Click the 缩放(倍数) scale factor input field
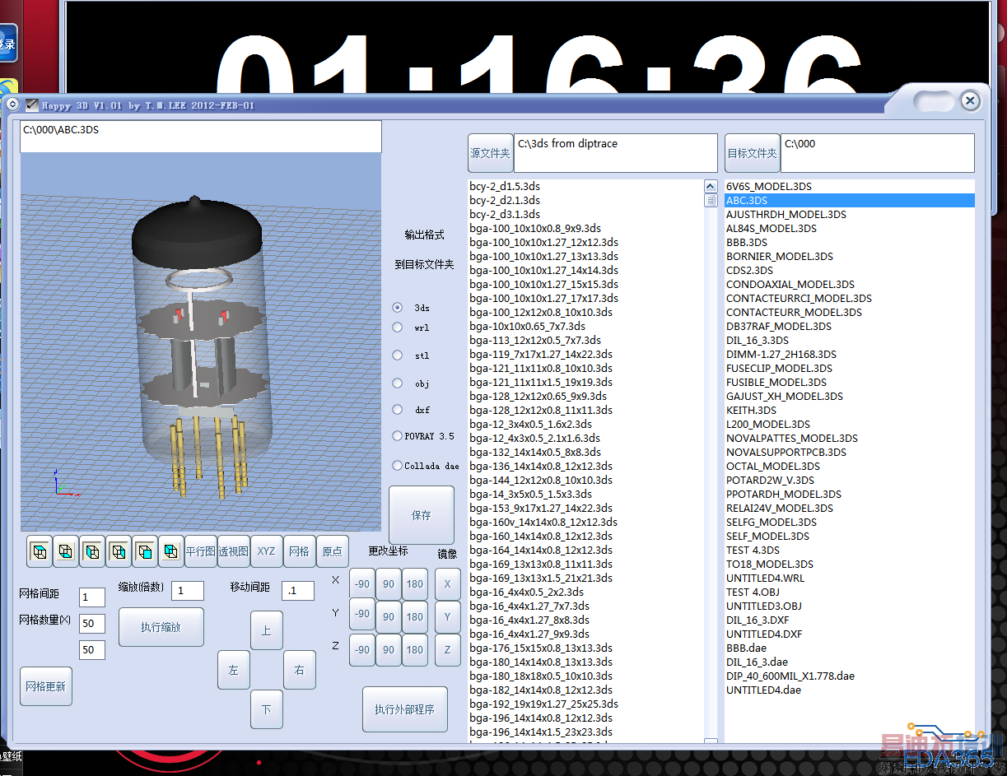 (188, 591)
